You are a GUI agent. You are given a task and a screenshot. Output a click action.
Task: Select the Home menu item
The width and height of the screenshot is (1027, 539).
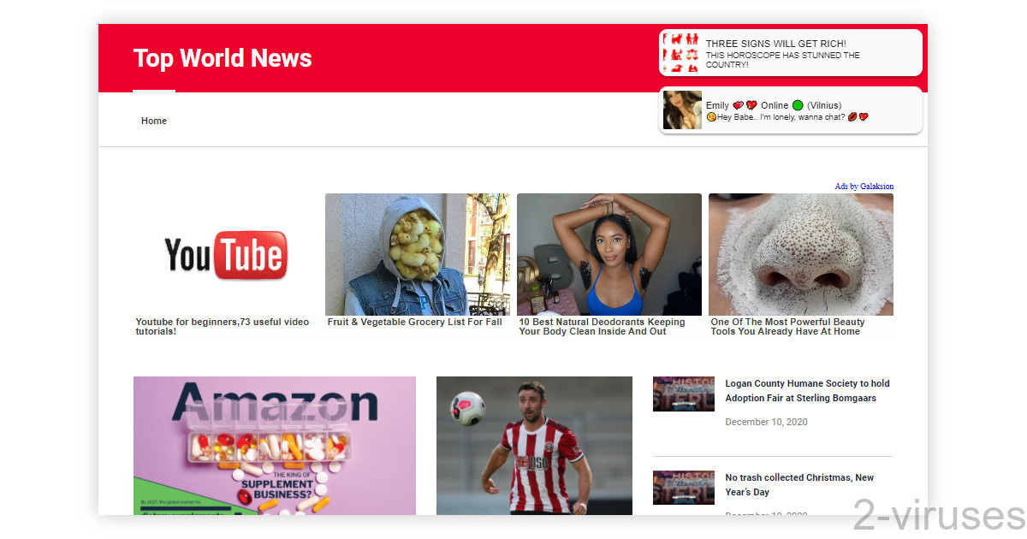154,121
